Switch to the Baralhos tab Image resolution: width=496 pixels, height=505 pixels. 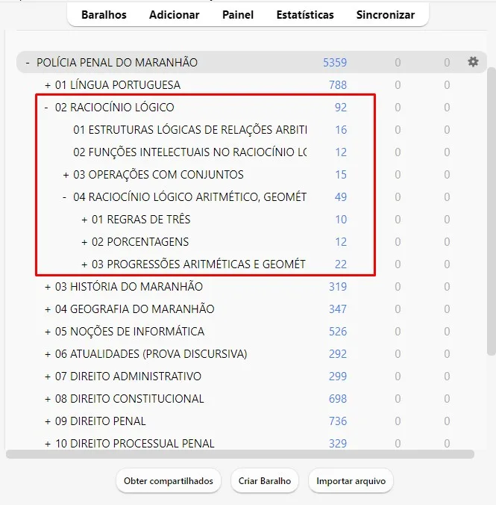(x=104, y=15)
